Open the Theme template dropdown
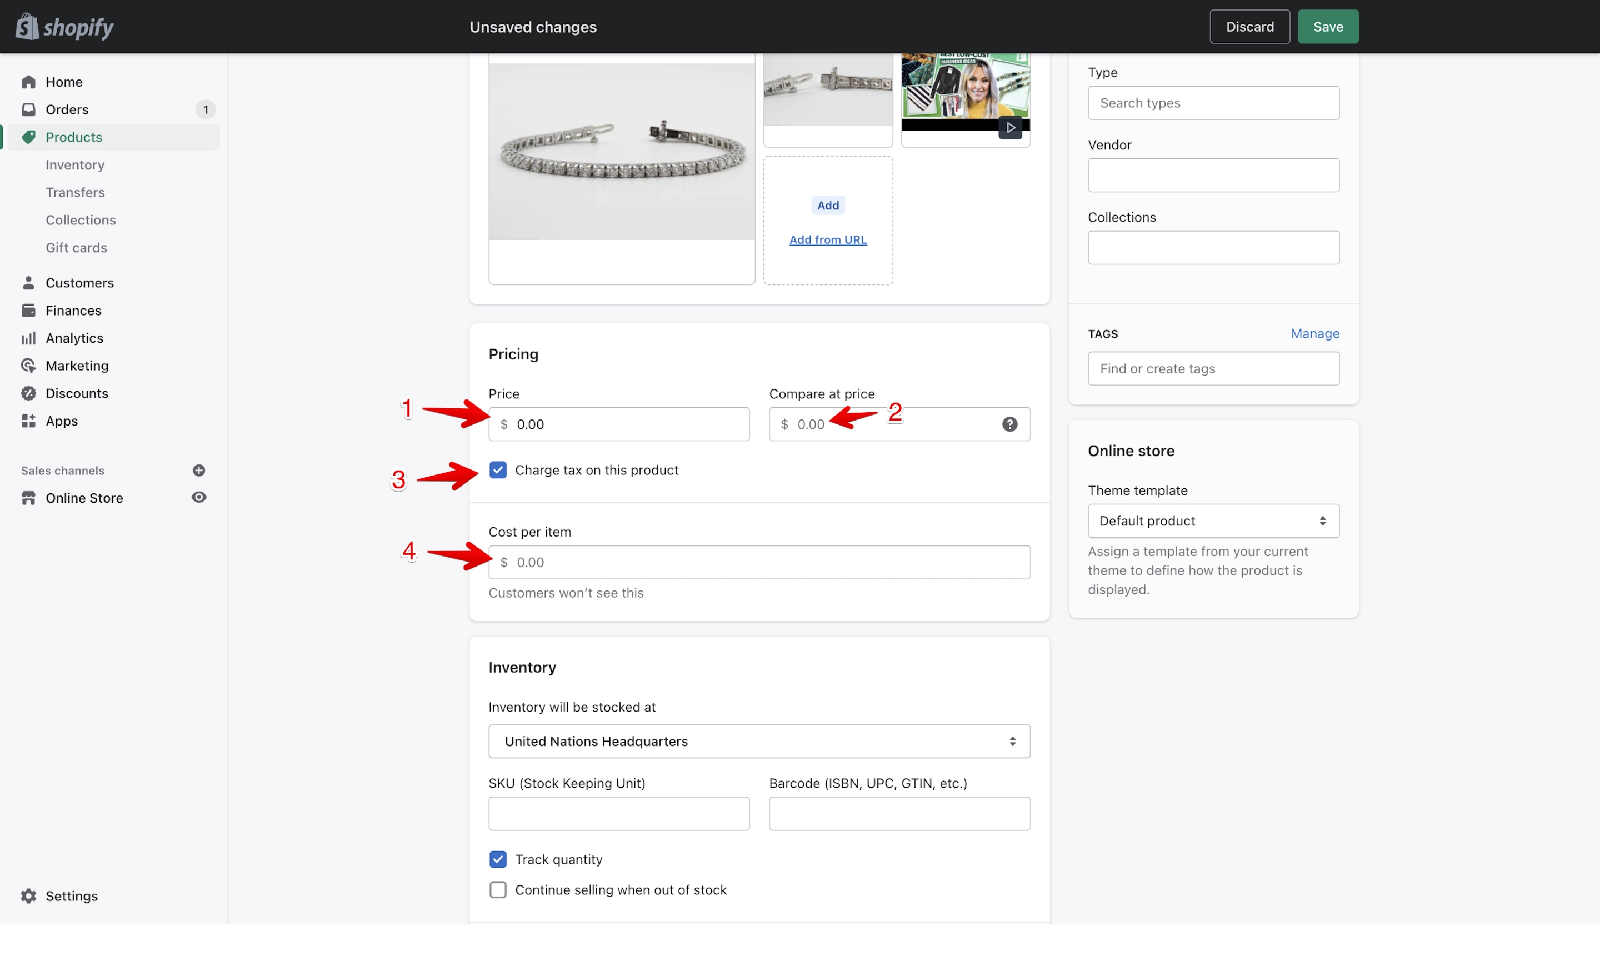 pyautogui.click(x=1213, y=520)
